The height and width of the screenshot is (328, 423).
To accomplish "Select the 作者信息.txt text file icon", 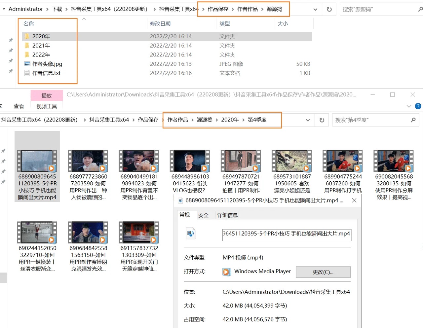I will (x=27, y=73).
